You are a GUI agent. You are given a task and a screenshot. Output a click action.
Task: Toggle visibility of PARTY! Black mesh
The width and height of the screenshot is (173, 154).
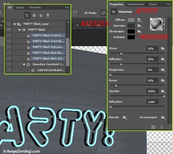(x=9, y=29)
